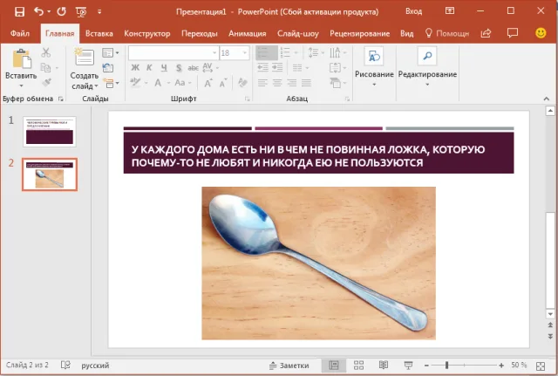
Task: Click the Вход sign-in button
Action: tap(414, 11)
